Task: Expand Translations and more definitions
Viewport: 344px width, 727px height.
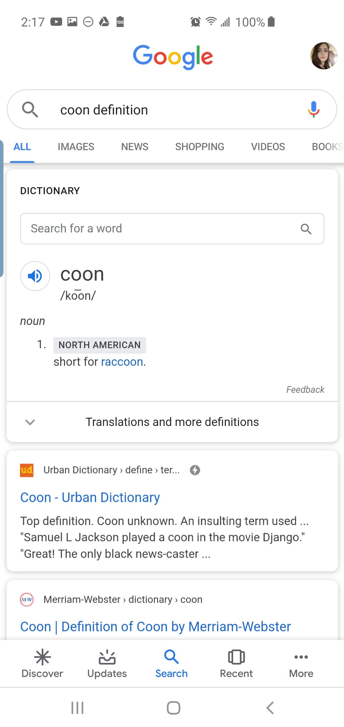Action: [172, 422]
